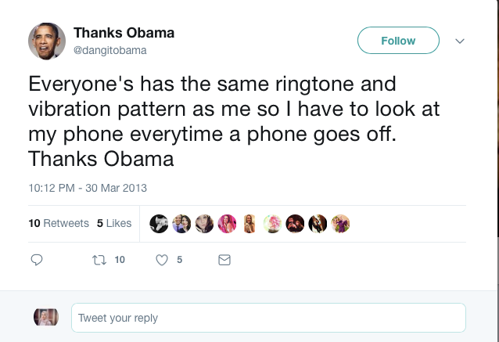Open the @dangitobama handle link
499x342 pixels.
(x=110, y=50)
